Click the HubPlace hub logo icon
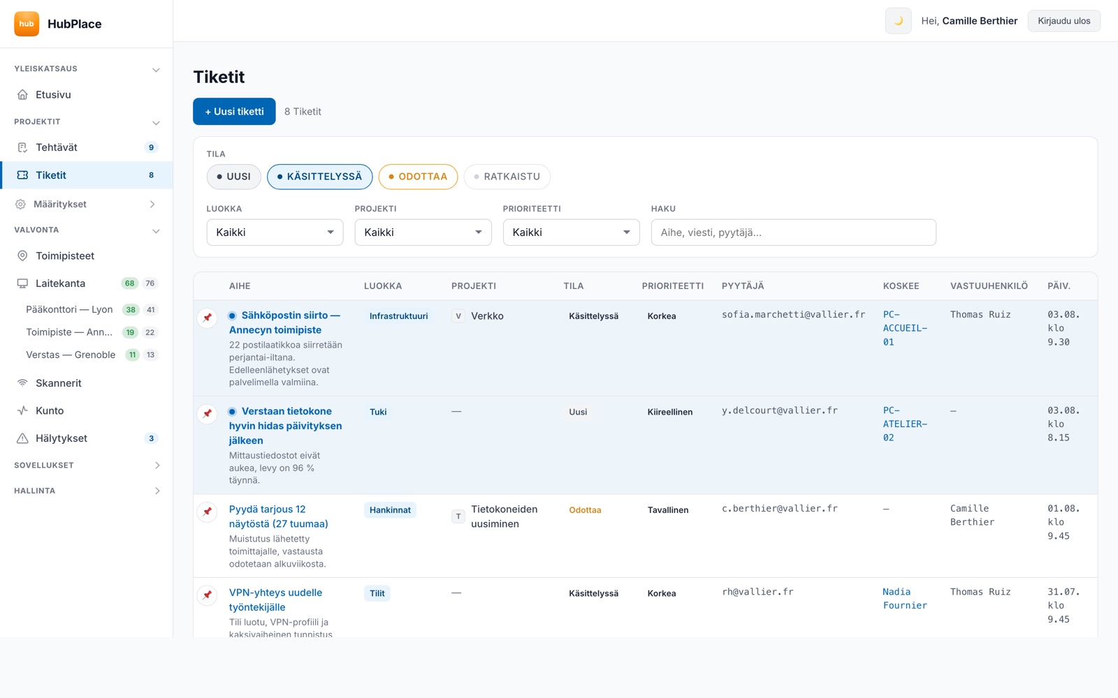Screen dimensions: 1118x698 (x=27, y=24)
